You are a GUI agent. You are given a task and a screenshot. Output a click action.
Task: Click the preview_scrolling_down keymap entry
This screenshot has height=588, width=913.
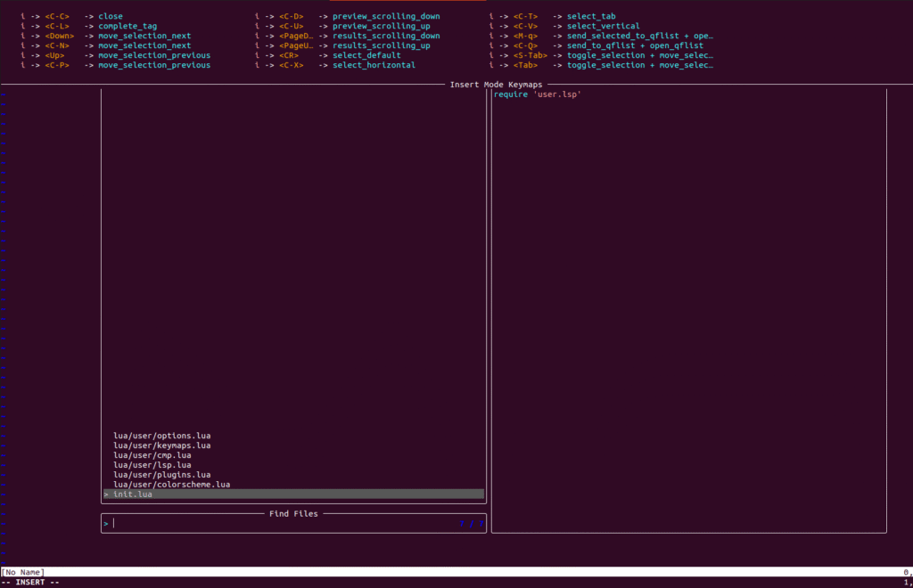click(x=385, y=17)
